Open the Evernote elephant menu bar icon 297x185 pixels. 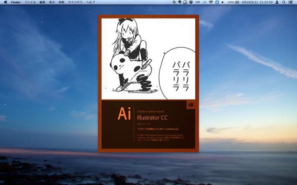(x=180, y=2)
